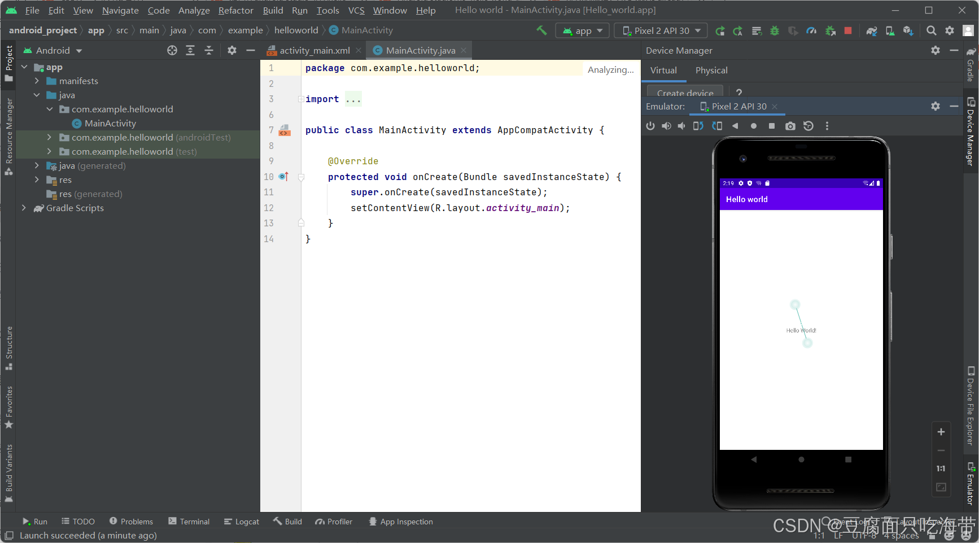This screenshot has height=543, width=979.
Task: Open the Tools menu
Action: pos(327,10)
